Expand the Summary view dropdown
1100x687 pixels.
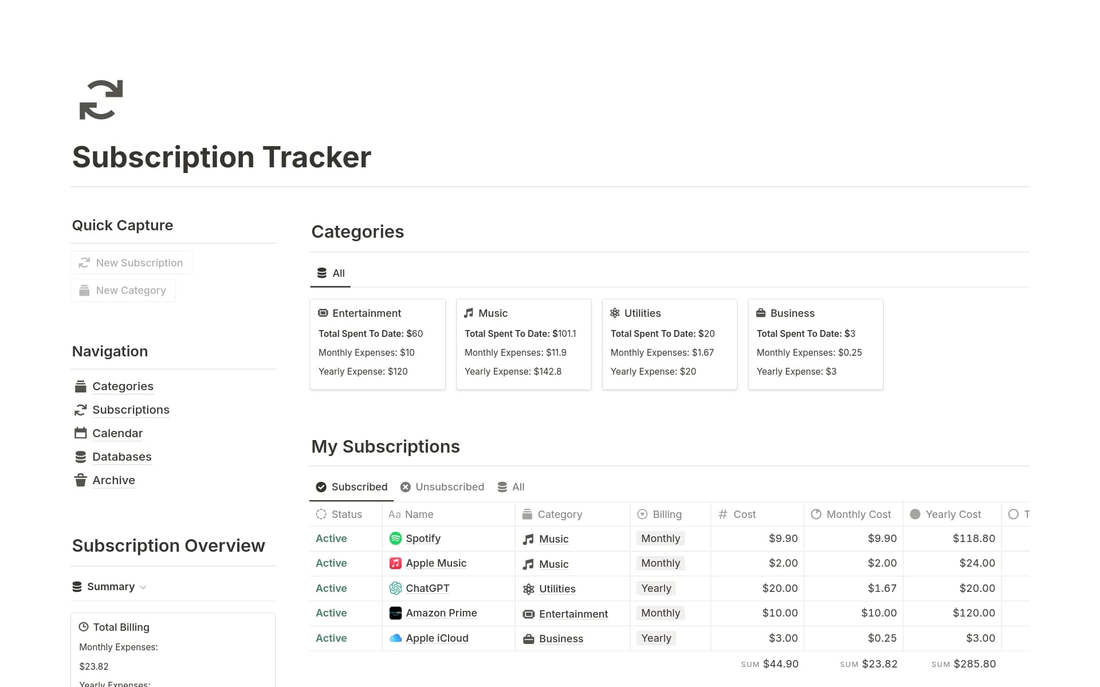click(x=144, y=587)
